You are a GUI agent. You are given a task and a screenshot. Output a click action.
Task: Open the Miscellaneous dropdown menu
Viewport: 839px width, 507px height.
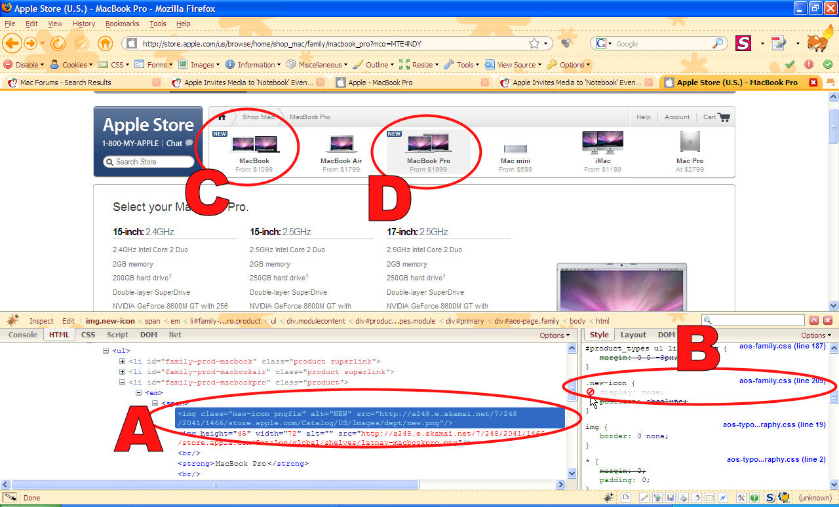pos(317,64)
